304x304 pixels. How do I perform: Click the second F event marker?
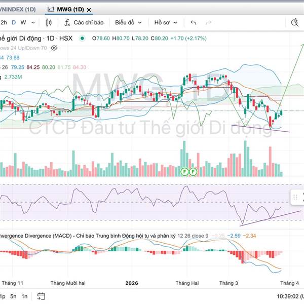[193, 172]
